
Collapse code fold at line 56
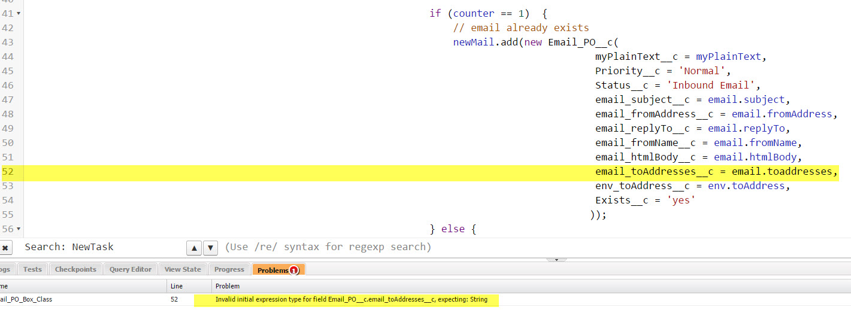click(19, 229)
